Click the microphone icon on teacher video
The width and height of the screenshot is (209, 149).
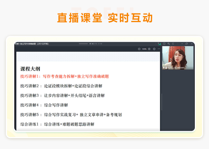point(164,68)
